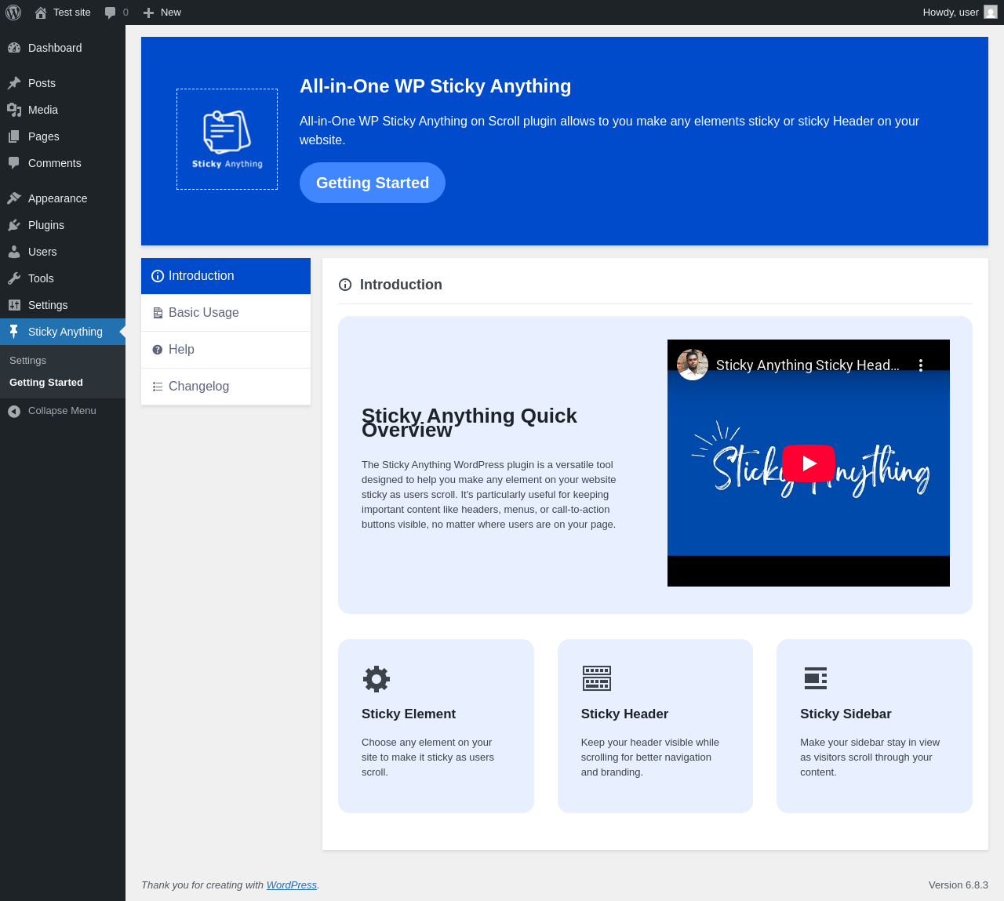Click the Tools wrench icon
The height and width of the screenshot is (901, 1004).
pyautogui.click(x=14, y=278)
